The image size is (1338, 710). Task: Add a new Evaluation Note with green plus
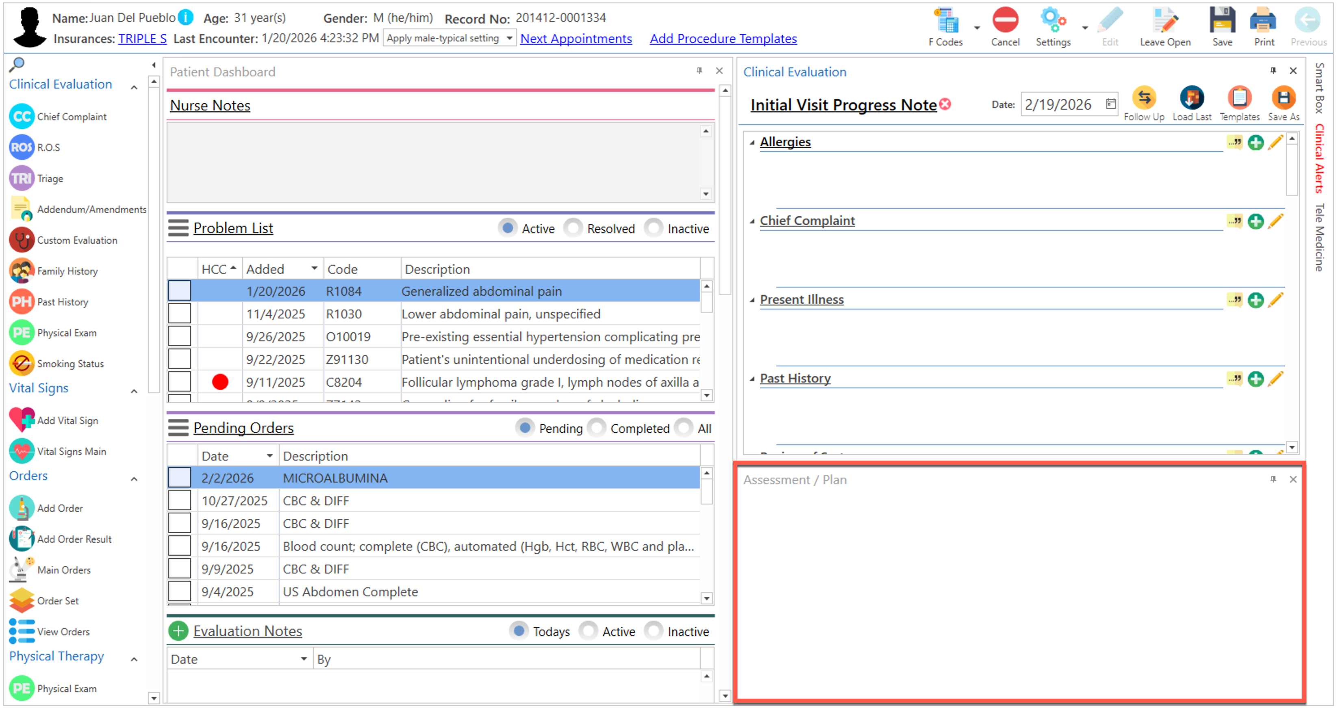pyautogui.click(x=178, y=631)
